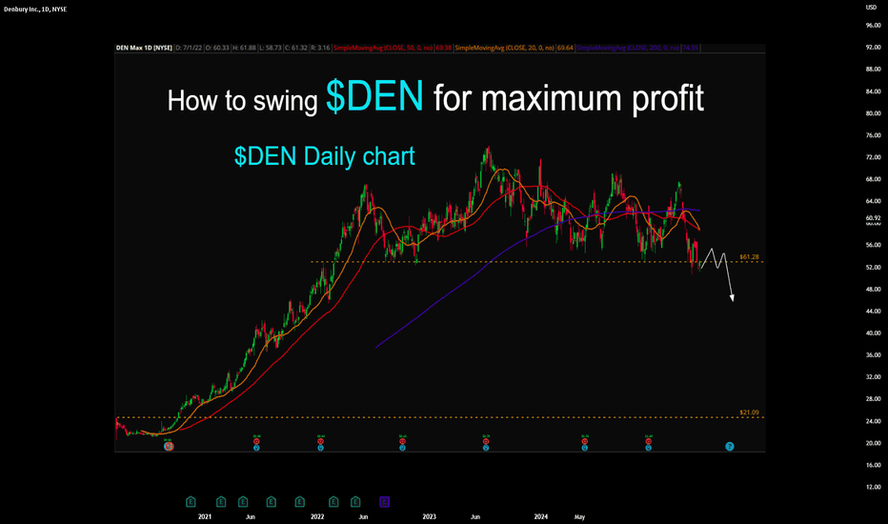Screen dimensions: 888x524
Task: Click the 48.00 price axis label
Action: click(x=874, y=290)
